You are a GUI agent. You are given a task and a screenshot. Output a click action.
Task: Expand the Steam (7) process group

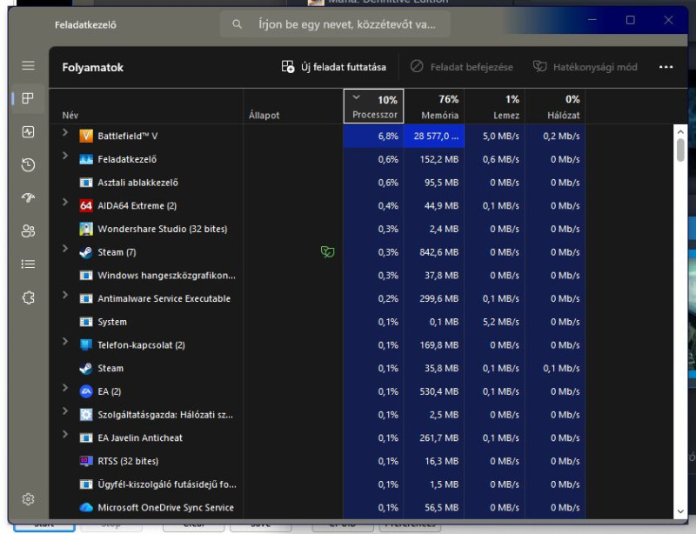65,248
